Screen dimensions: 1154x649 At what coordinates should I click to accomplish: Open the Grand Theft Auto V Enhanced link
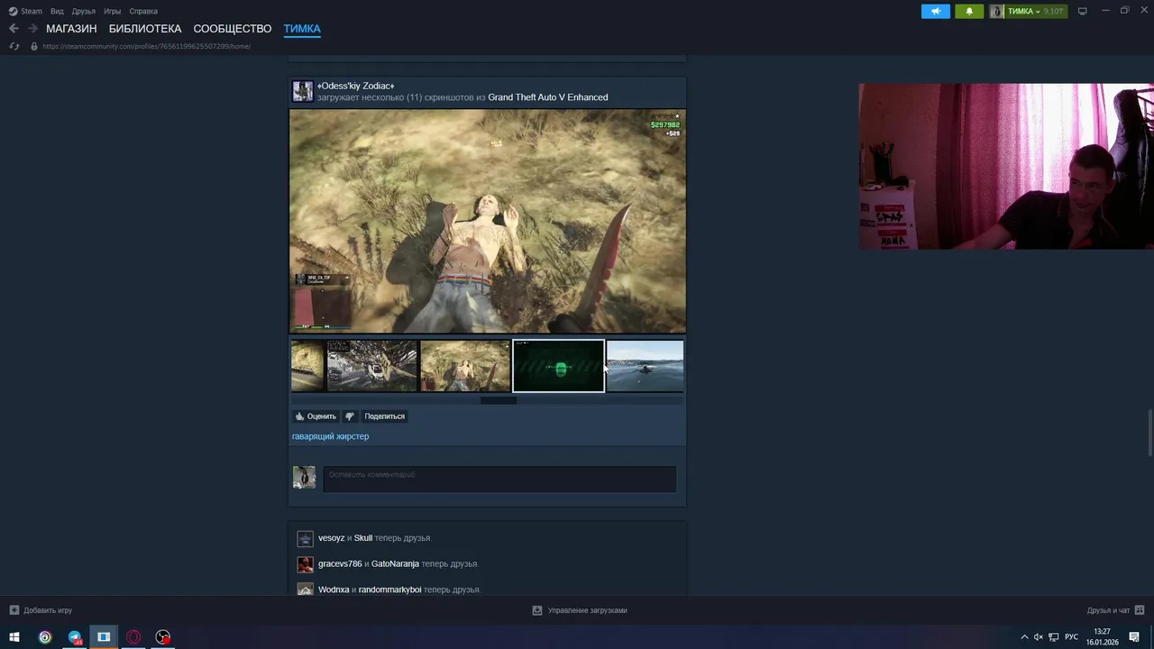548,97
